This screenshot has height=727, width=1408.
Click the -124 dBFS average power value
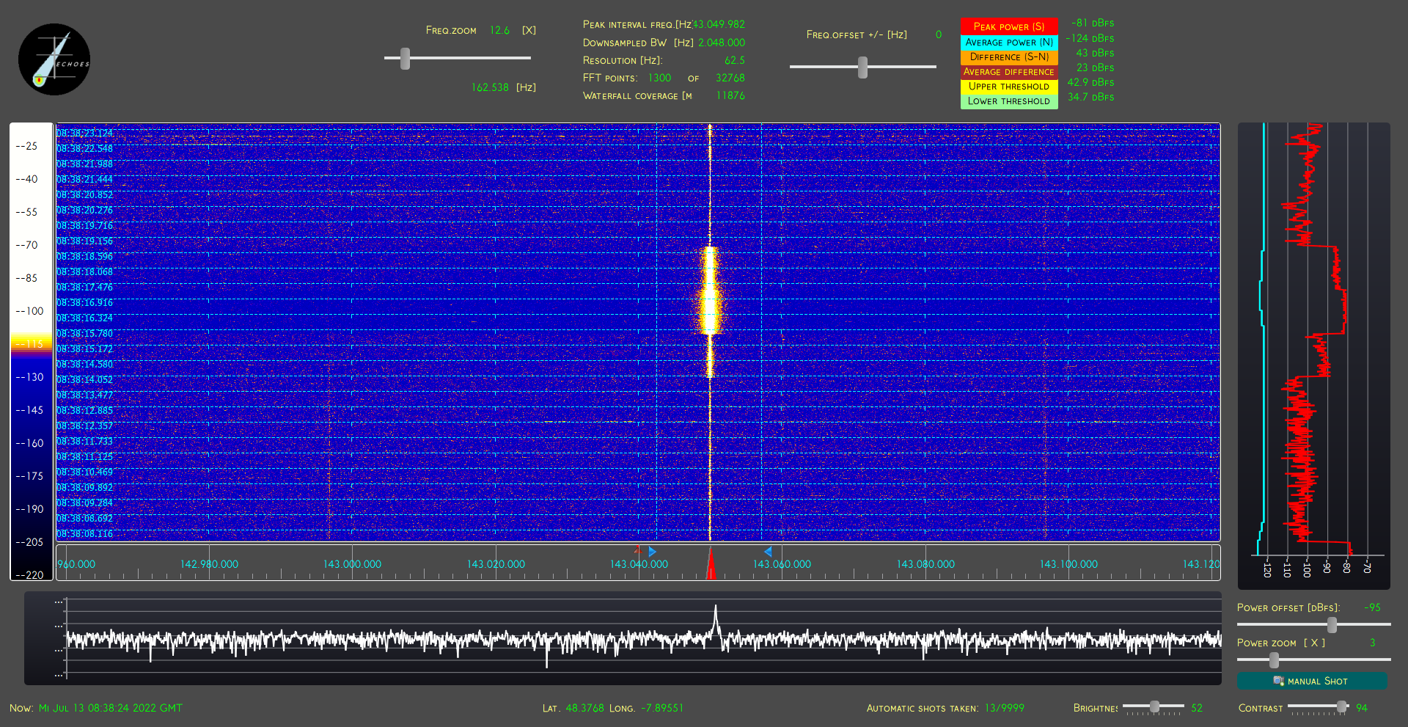point(1090,38)
